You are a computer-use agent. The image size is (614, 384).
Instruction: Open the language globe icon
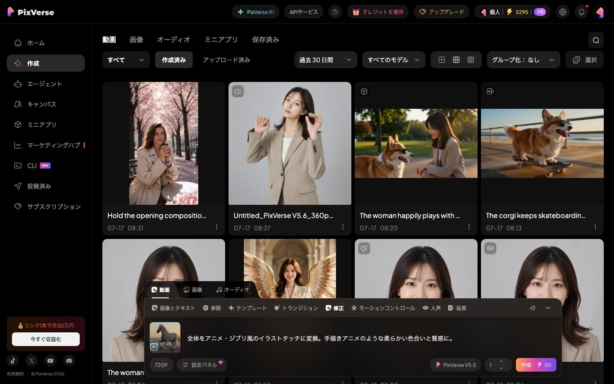coord(563,12)
